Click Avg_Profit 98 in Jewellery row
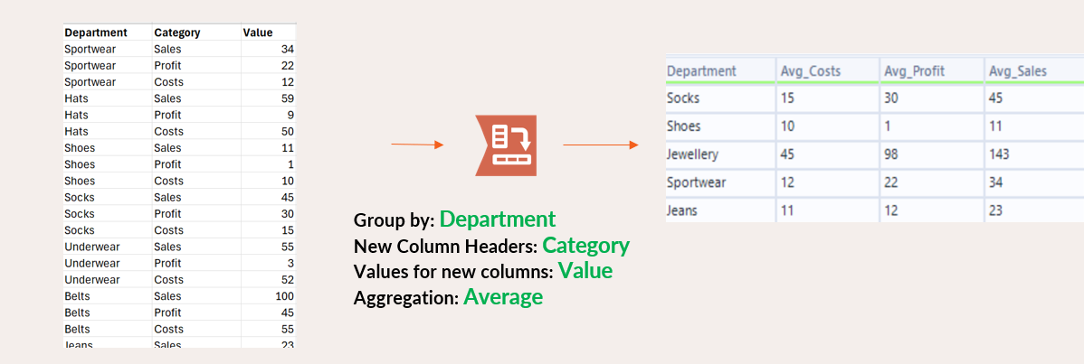This screenshot has width=1084, height=364. point(891,154)
